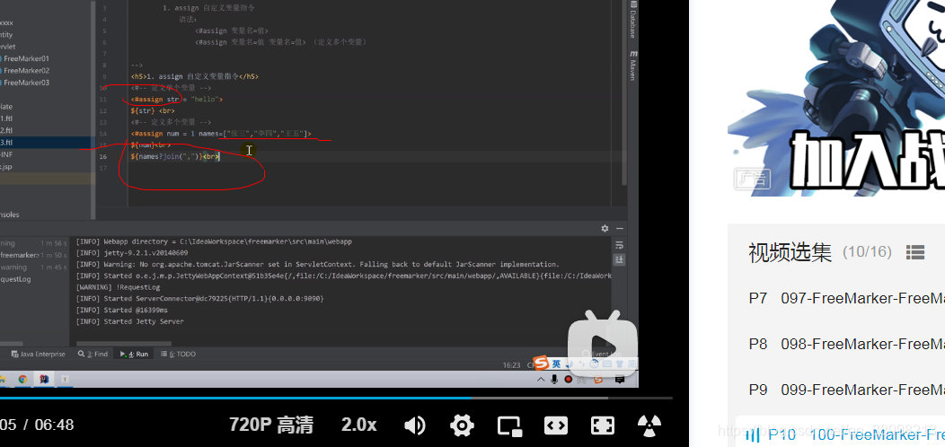The height and width of the screenshot is (447, 945).
Task: Open the 2.0x playback speed menu
Action: tap(359, 425)
